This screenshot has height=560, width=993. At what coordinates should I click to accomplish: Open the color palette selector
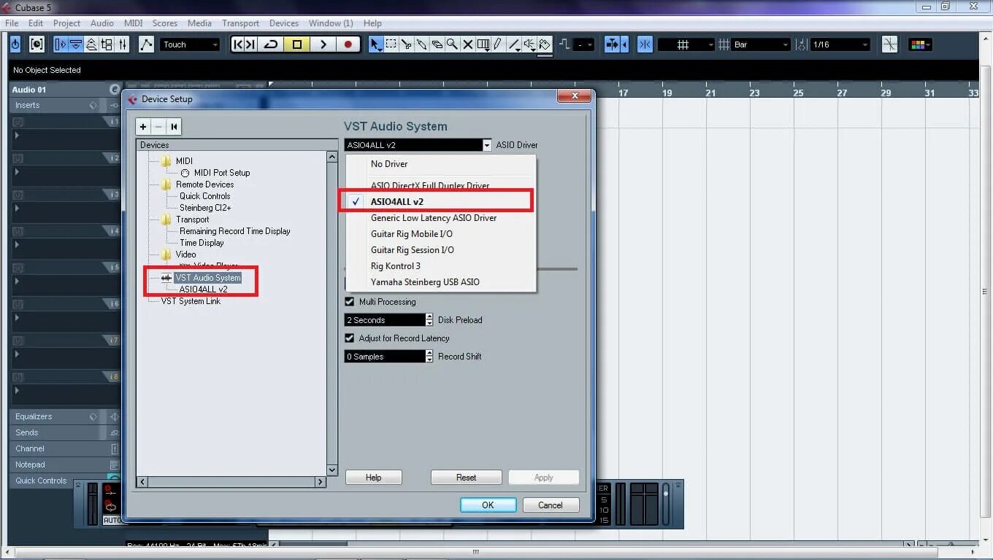coord(920,44)
